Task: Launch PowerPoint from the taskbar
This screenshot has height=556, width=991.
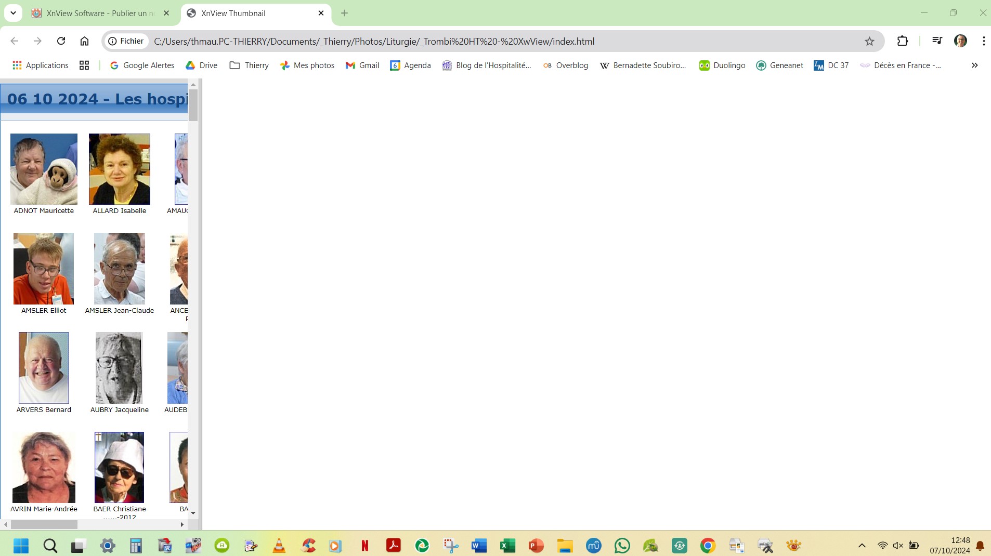Action: (536, 546)
